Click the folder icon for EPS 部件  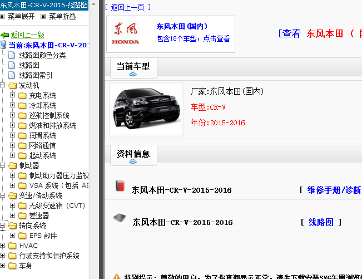pos(22,236)
